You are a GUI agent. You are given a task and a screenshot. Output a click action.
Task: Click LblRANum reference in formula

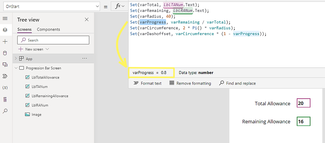pos(183,10)
